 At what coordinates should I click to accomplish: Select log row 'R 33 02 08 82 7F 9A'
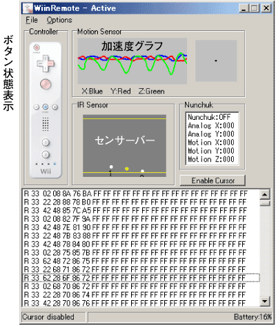pyautogui.click(x=141, y=219)
